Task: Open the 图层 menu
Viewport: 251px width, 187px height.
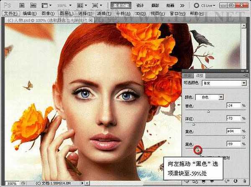Action: tap(66, 13)
